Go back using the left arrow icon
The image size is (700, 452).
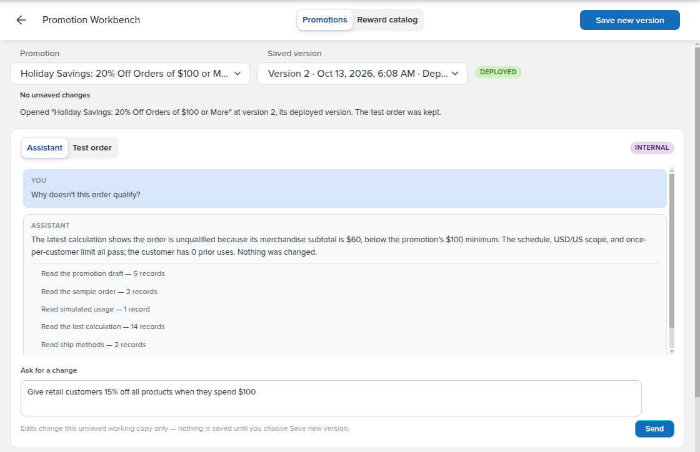[21, 20]
